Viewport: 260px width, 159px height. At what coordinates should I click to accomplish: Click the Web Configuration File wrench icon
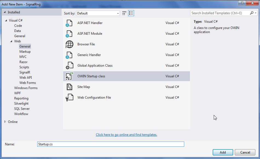70,98
